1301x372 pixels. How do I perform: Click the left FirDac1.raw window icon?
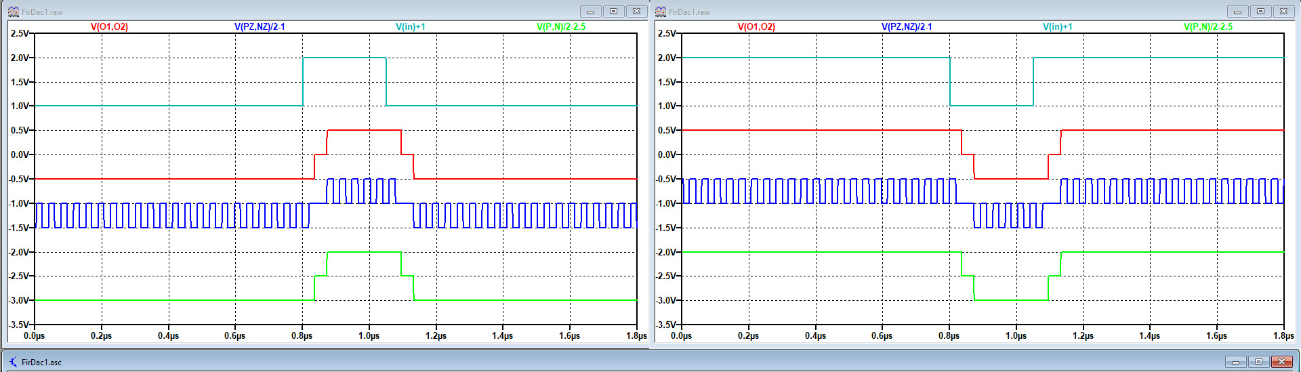13,12
